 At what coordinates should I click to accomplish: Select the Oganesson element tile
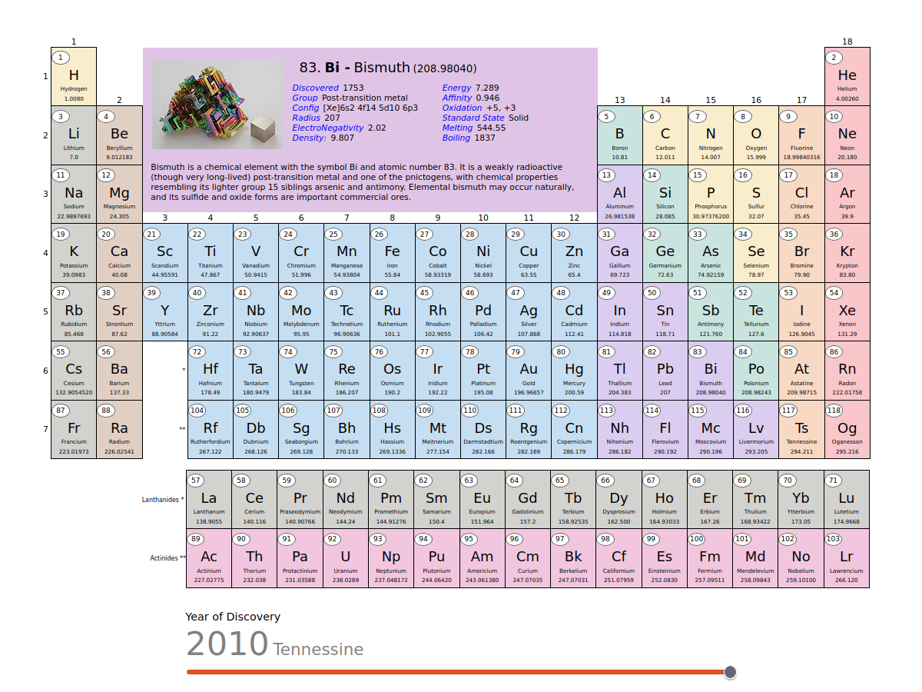[x=847, y=430]
